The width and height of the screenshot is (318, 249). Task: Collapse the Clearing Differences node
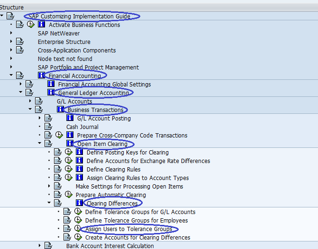click(x=49, y=203)
